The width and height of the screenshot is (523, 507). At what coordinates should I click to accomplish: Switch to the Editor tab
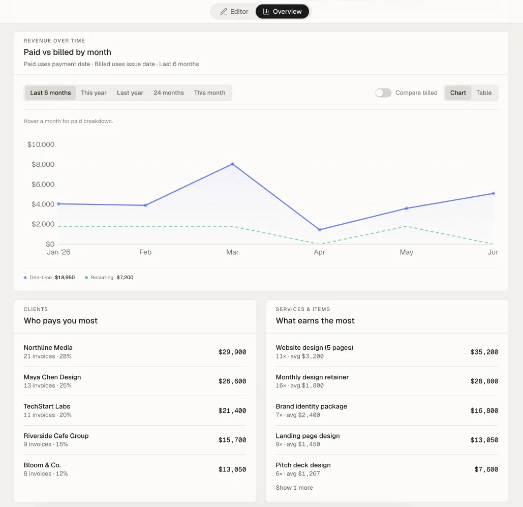click(x=234, y=11)
